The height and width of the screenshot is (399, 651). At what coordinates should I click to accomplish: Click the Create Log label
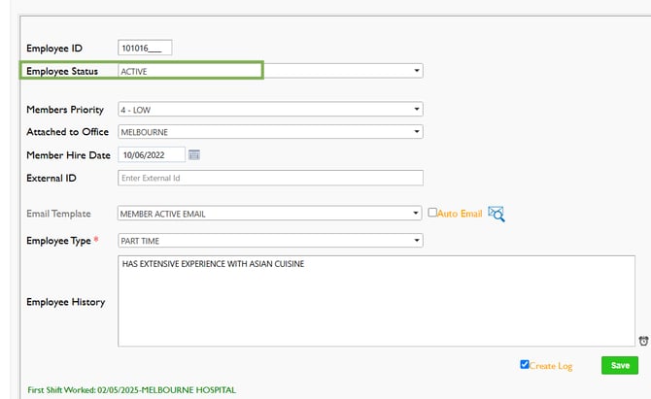(x=551, y=366)
